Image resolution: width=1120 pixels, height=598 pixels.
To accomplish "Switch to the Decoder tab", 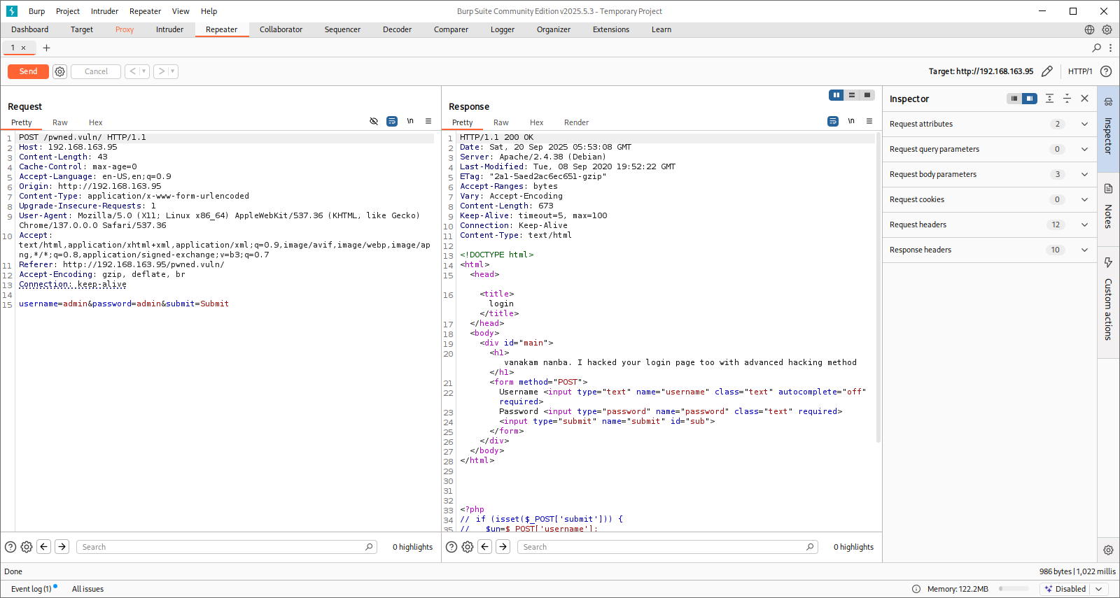I will tap(397, 29).
